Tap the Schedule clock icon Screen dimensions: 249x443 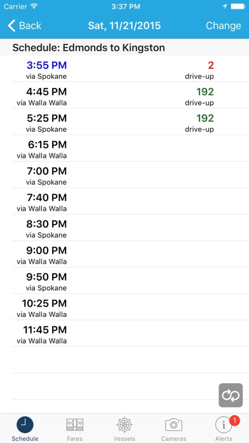click(x=25, y=425)
